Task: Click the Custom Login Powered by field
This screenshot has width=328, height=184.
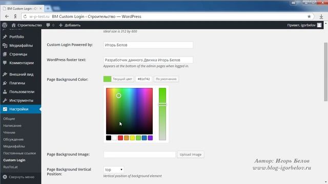Action: (x=148, y=45)
